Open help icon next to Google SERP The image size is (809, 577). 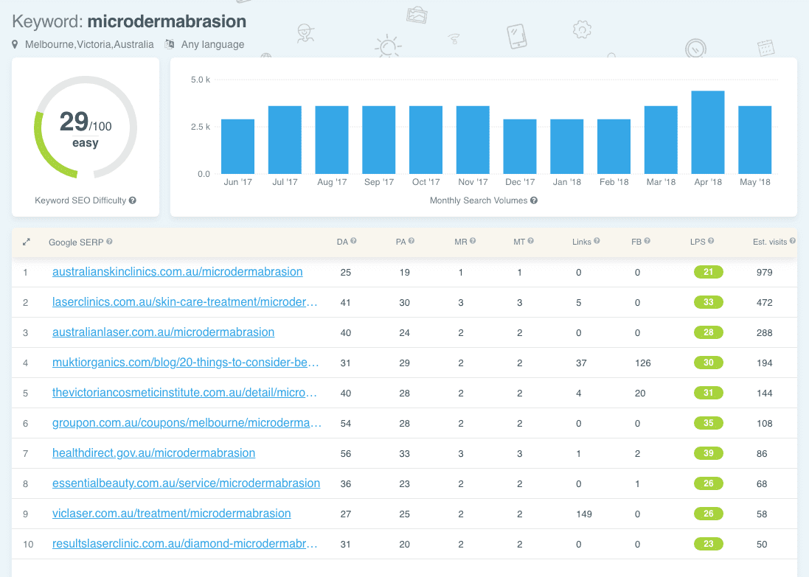(109, 241)
